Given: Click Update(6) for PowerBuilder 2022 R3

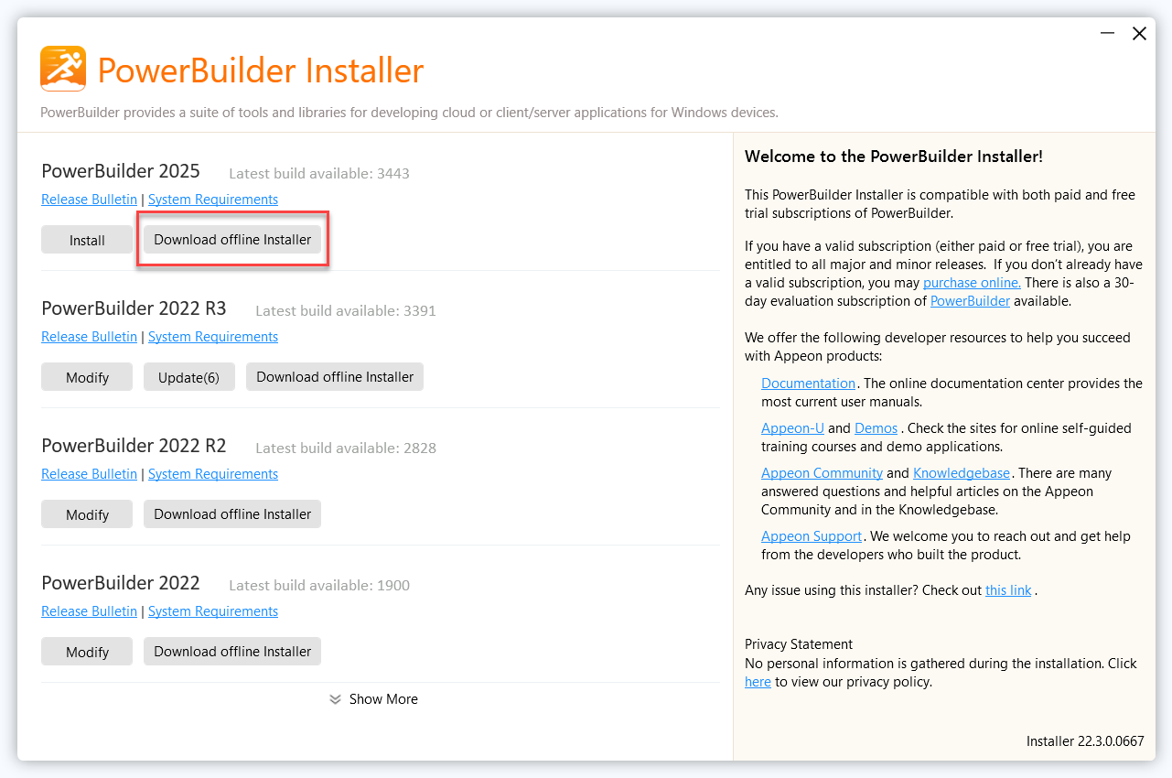Looking at the screenshot, I should click(x=188, y=377).
